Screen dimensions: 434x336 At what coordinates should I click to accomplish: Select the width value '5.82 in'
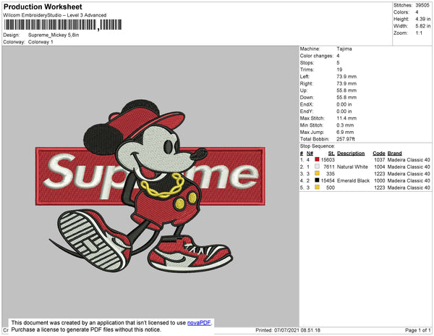(x=422, y=26)
